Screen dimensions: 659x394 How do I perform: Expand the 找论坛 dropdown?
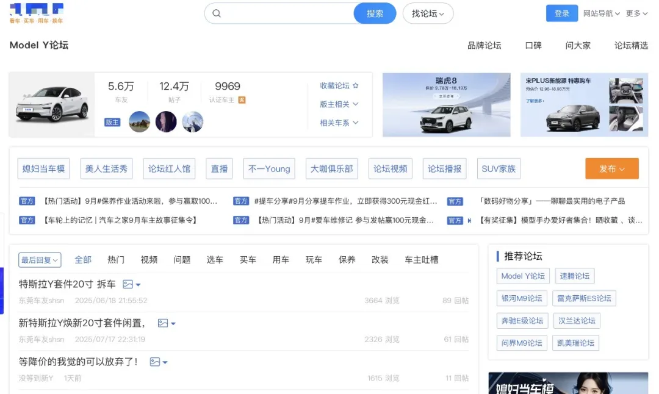pos(428,13)
